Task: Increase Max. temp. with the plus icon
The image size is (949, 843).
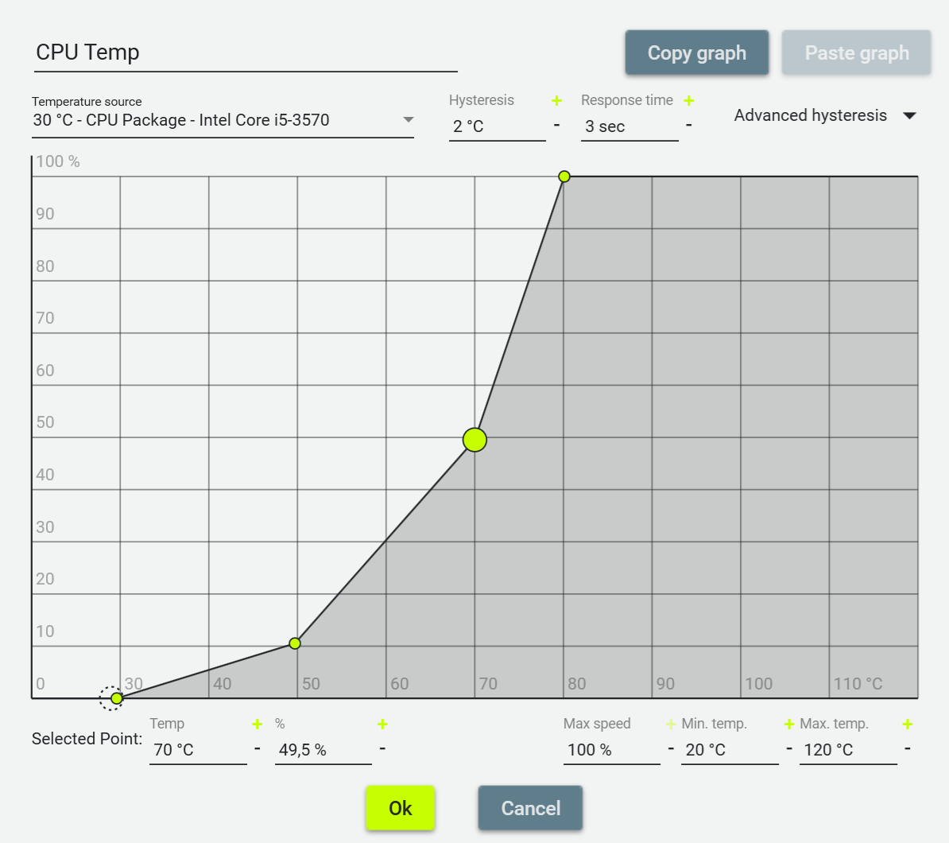Action: click(907, 724)
